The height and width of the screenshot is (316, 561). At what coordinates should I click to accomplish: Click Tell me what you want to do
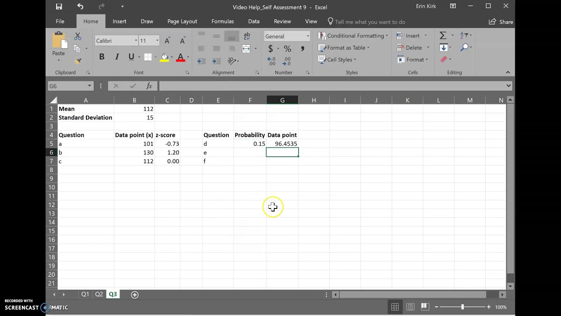[366, 22]
